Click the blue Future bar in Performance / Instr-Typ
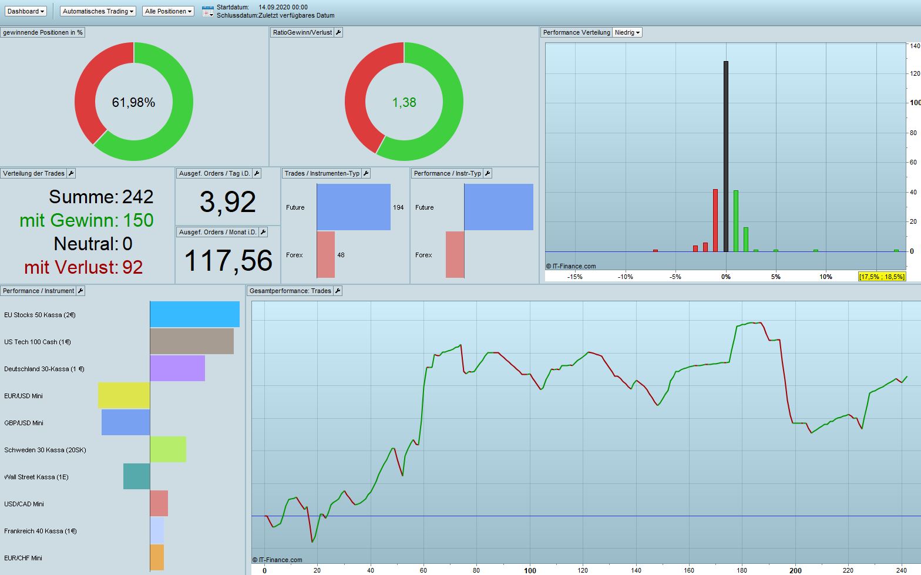Screen dimensions: 921x575 click(x=499, y=207)
